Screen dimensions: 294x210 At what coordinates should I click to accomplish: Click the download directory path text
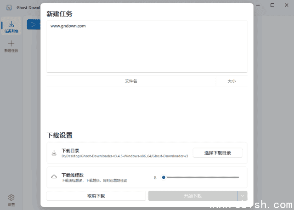125,156
